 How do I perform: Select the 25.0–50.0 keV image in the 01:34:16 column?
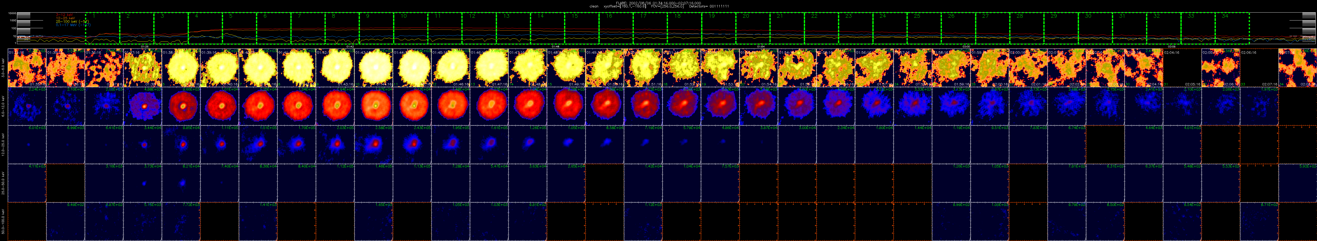(27, 183)
